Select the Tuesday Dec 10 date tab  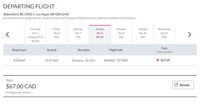pos(143,35)
